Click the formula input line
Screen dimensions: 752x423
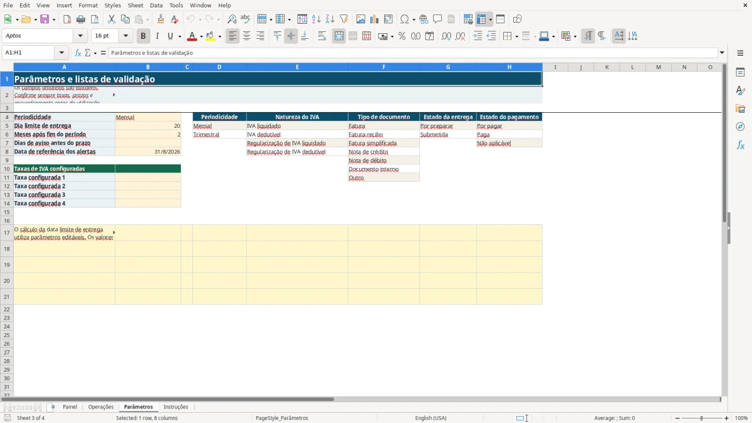point(413,53)
